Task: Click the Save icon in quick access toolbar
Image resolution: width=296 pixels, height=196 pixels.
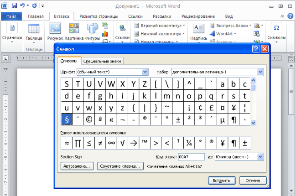Action: [x=14, y=5]
